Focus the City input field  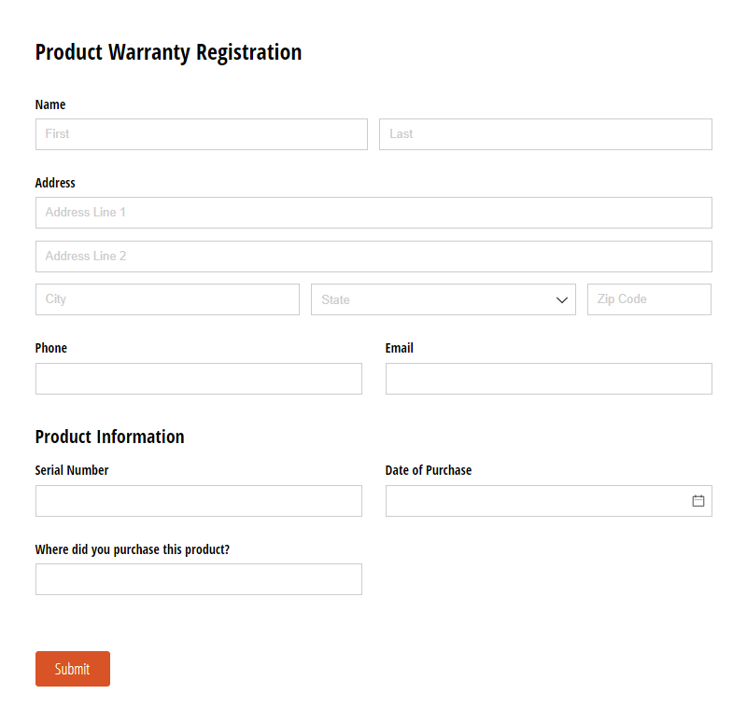166,299
